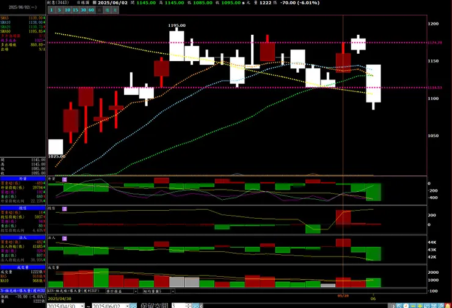
Task: Click the yellow minus zoom-out icon
Action: pyautogui.click(x=413, y=306)
